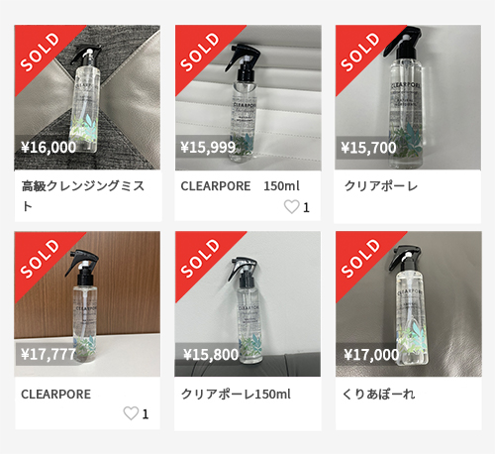Screen dimensions: 495x454
Task: Open the ¥15,999 CLEARPORE bottle photo
Action: pyautogui.click(x=248, y=97)
